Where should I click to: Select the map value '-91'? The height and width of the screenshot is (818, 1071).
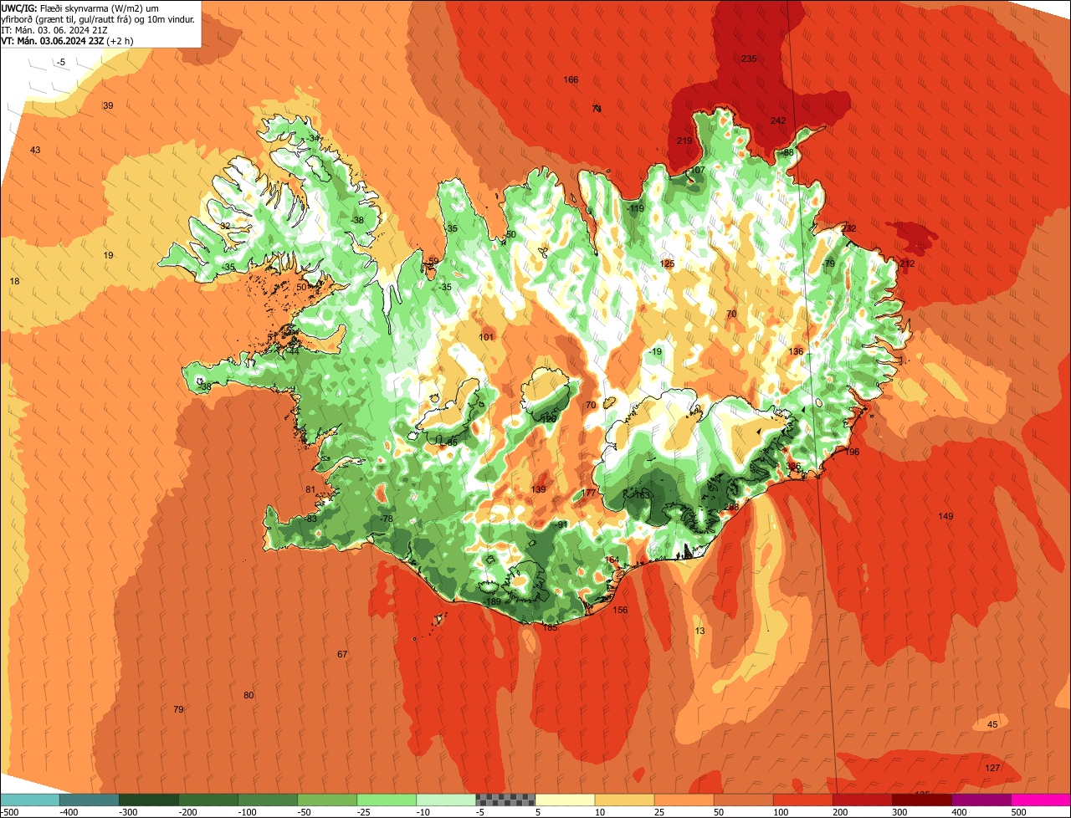click(561, 524)
